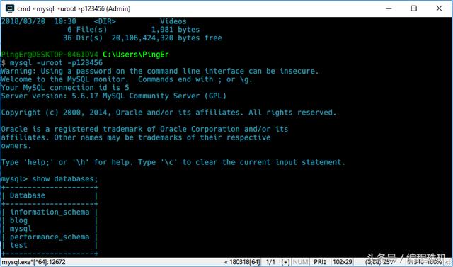The width and height of the screenshot is (453, 267).
Task: Click the 180318[64] version status field
Action: coord(242,262)
